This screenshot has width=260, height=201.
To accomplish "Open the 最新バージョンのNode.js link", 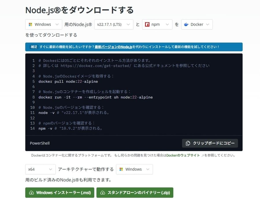I will pos(114,47).
